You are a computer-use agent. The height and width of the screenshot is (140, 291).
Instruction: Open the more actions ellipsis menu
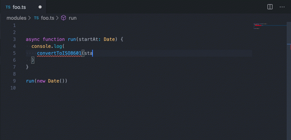point(282,7)
